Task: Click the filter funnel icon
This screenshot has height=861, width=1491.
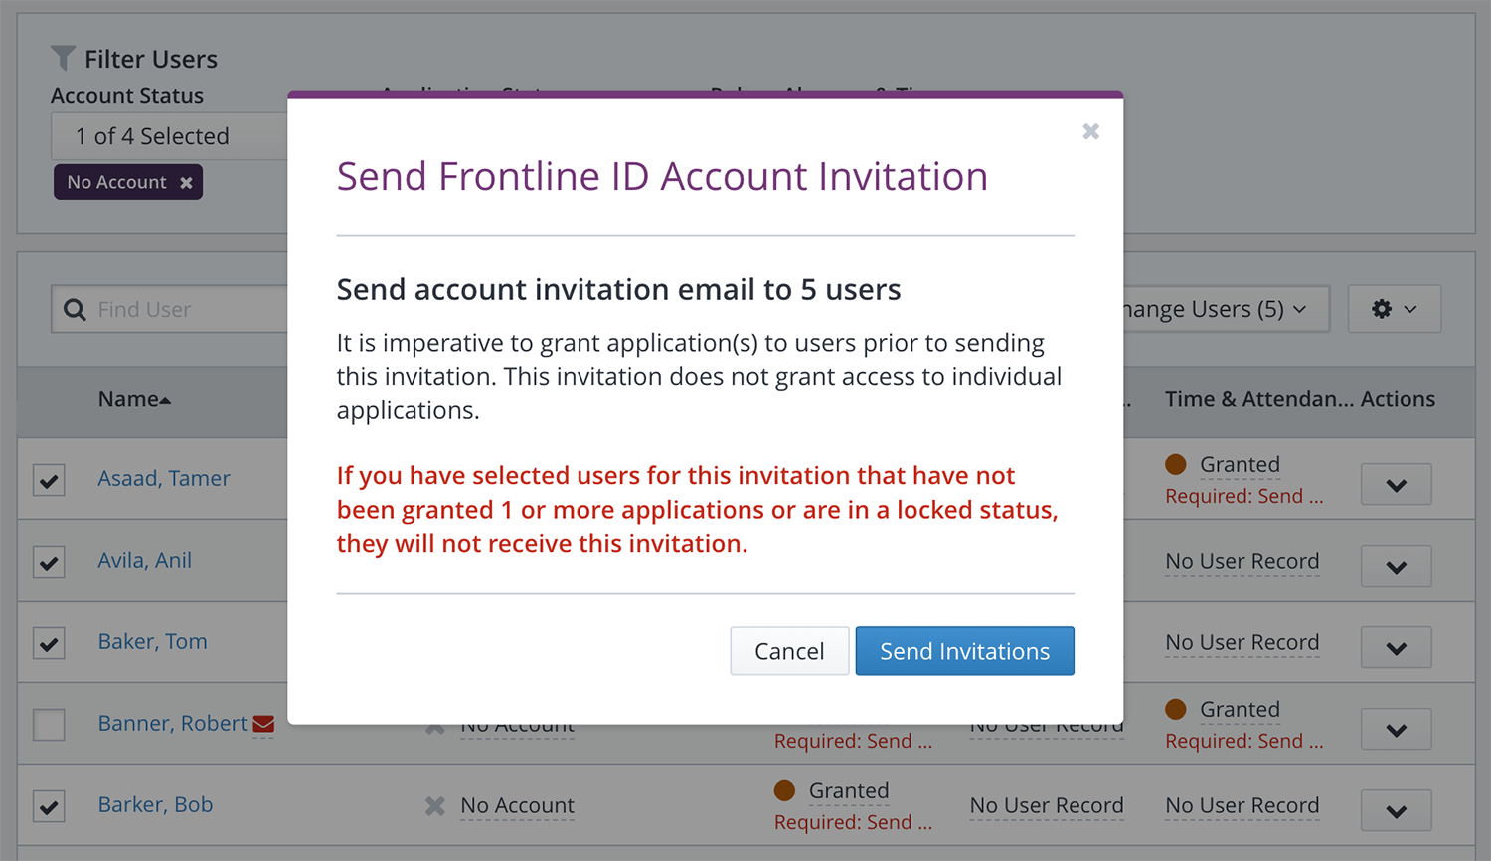Action: pos(63,59)
